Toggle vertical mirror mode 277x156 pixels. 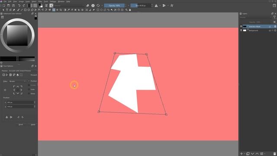(164, 6)
